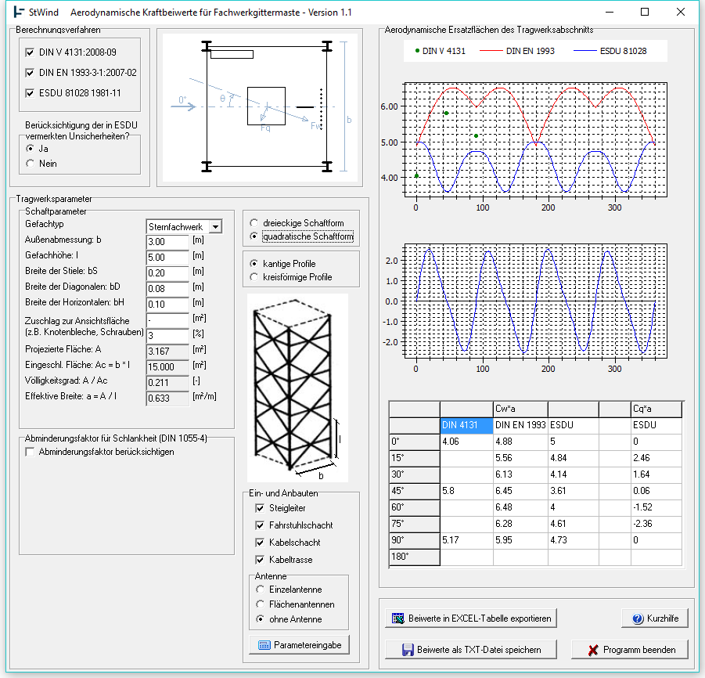
Task: Click the lattice tower illustration
Action: [296, 388]
